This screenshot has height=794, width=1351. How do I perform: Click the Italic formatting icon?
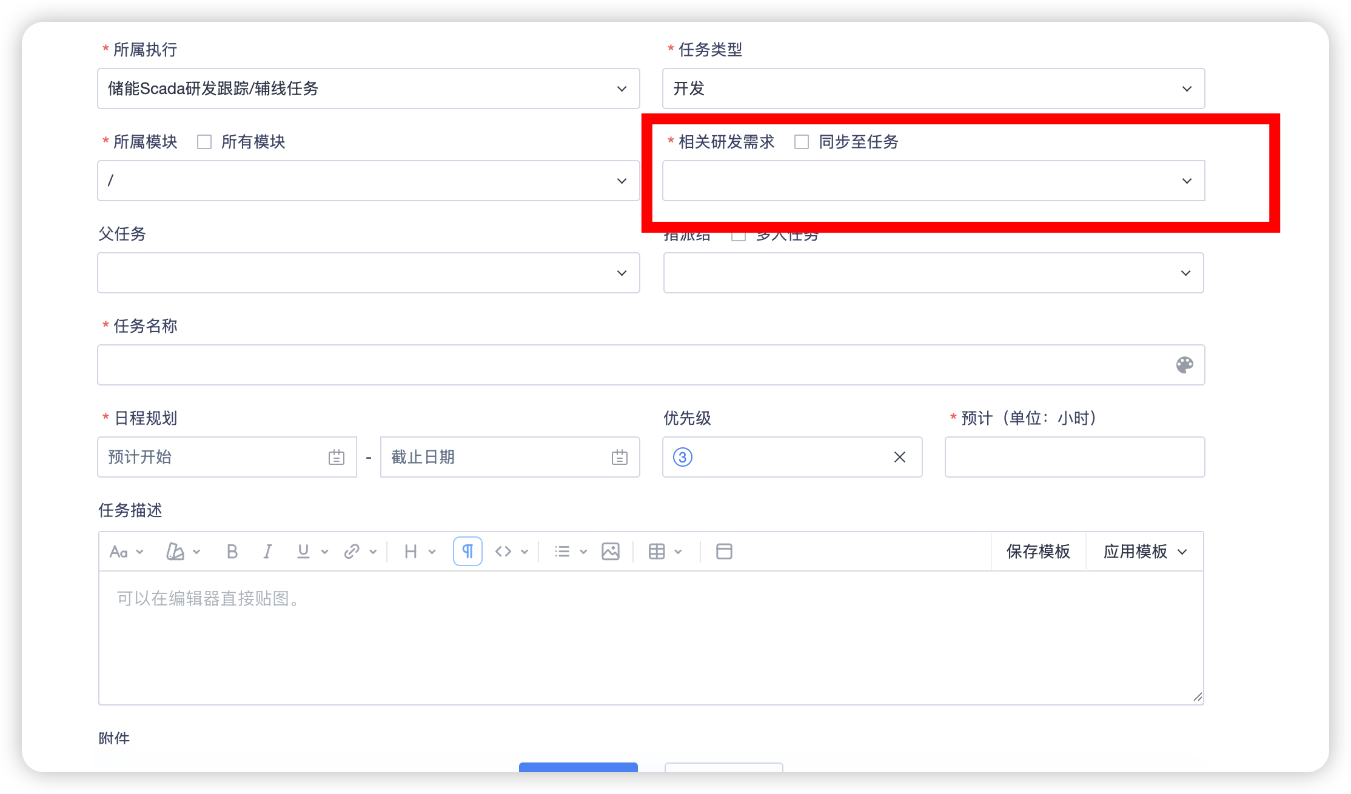(267, 552)
